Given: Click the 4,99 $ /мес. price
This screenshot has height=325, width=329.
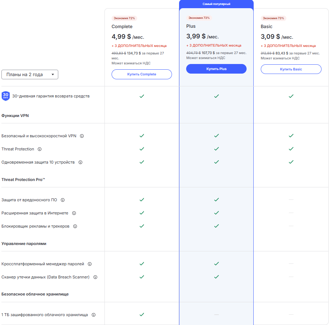Looking at the screenshot, I should pyautogui.click(x=128, y=37).
